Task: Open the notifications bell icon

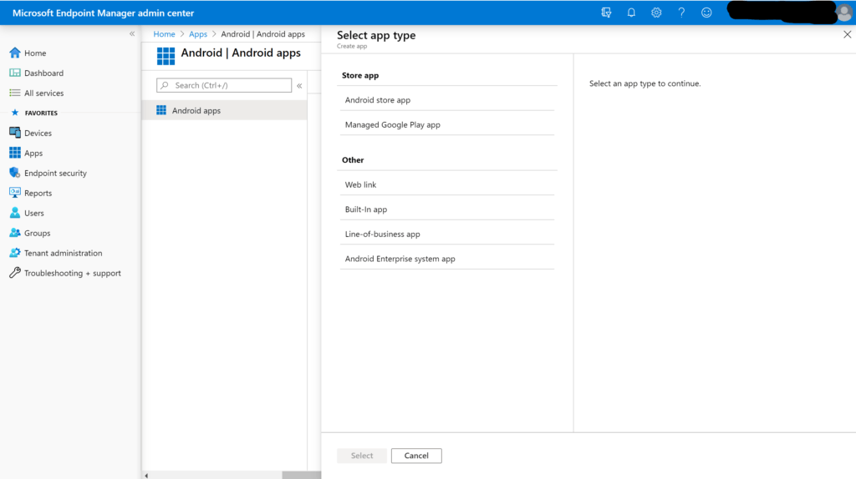Action: 631,13
